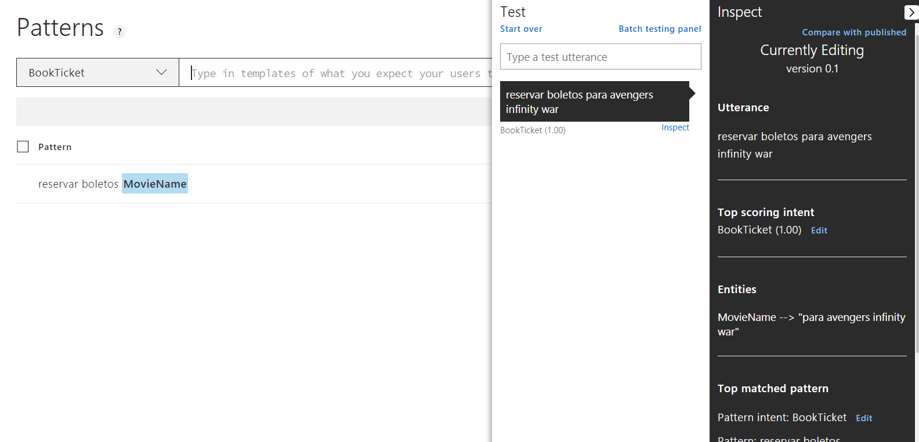Click the test utterance input box
This screenshot has width=919, height=442.
pos(600,57)
